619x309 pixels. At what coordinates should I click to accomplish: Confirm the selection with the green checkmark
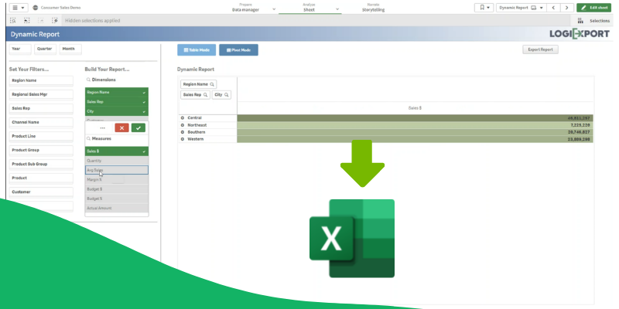pyautogui.click(x=139, y=127)
